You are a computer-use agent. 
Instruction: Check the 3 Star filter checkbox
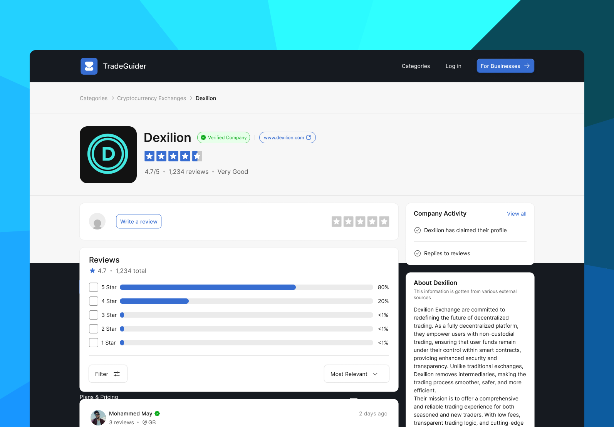coord(94,315)
